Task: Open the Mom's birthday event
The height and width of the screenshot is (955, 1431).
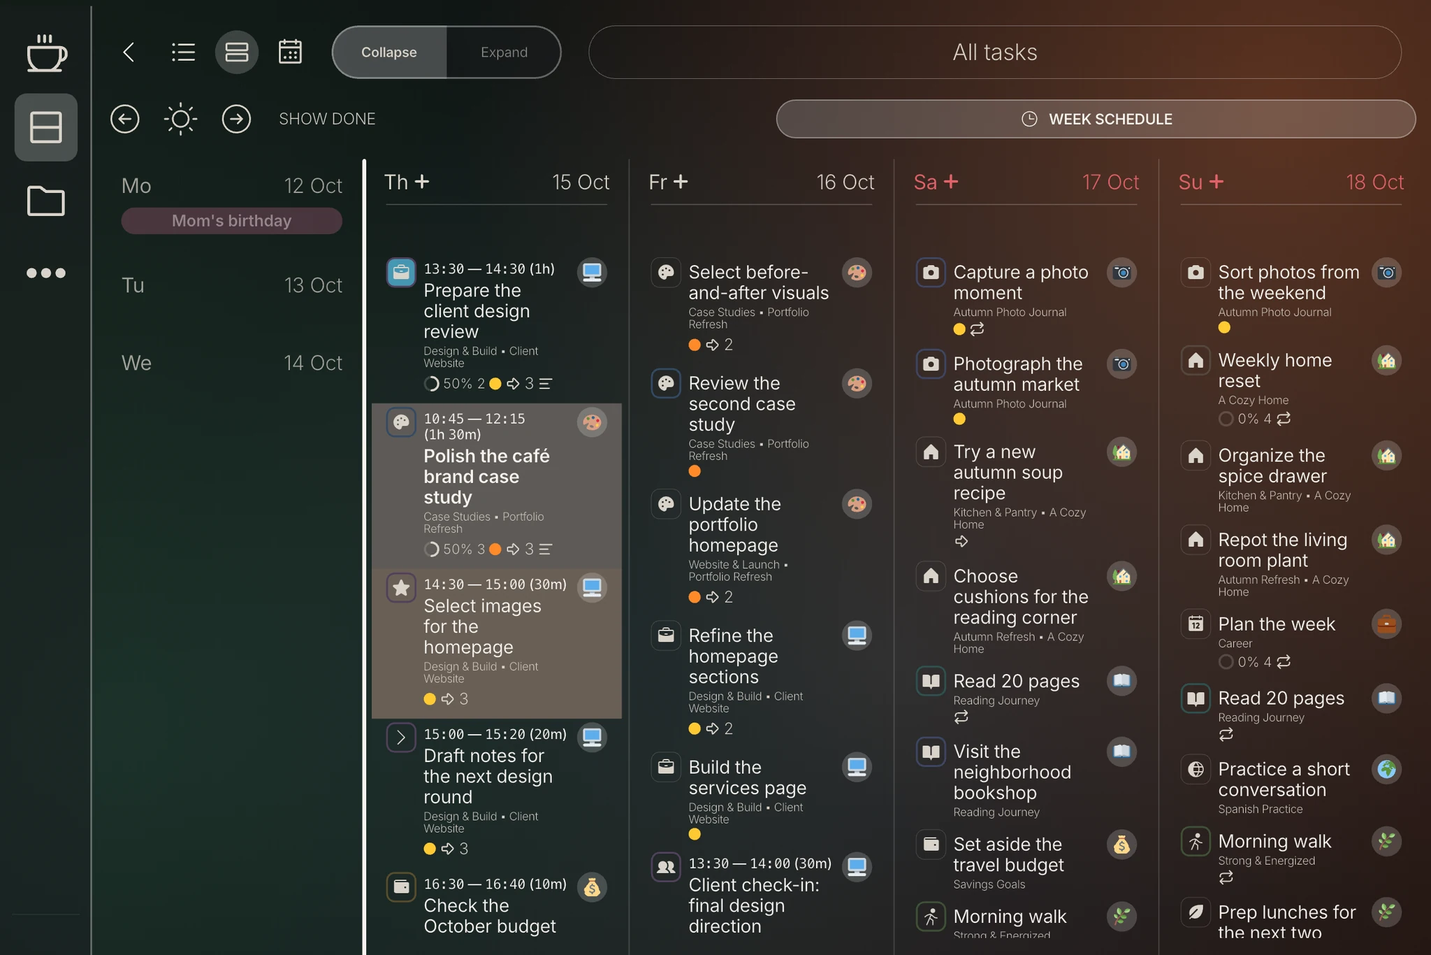Action: click(x=231, y=221)
